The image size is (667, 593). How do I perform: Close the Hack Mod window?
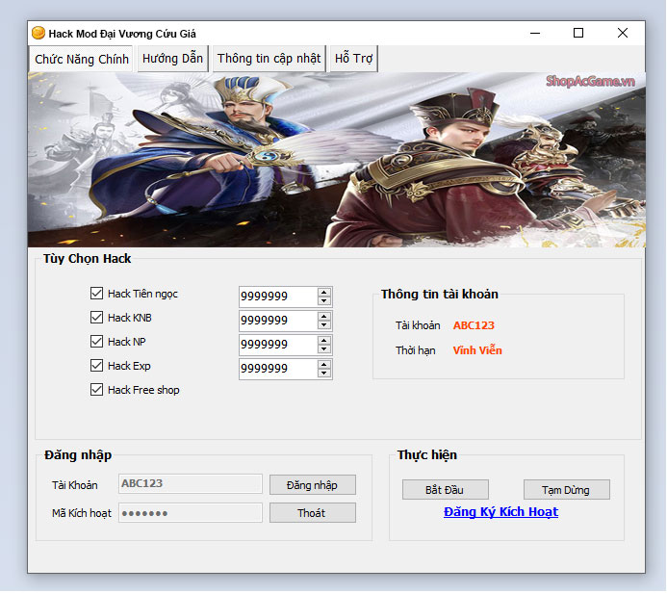pyautogui.click(x=623, y=33)
